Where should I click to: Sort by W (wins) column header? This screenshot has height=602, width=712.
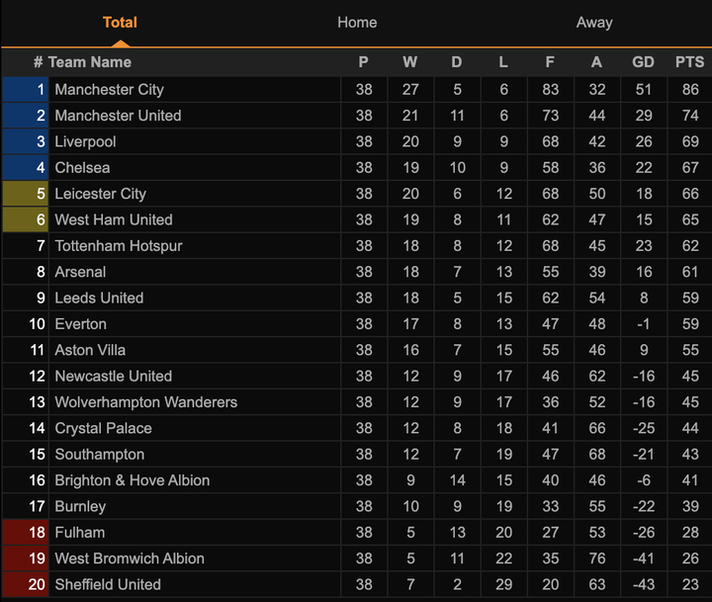click(x=410, y=61)
